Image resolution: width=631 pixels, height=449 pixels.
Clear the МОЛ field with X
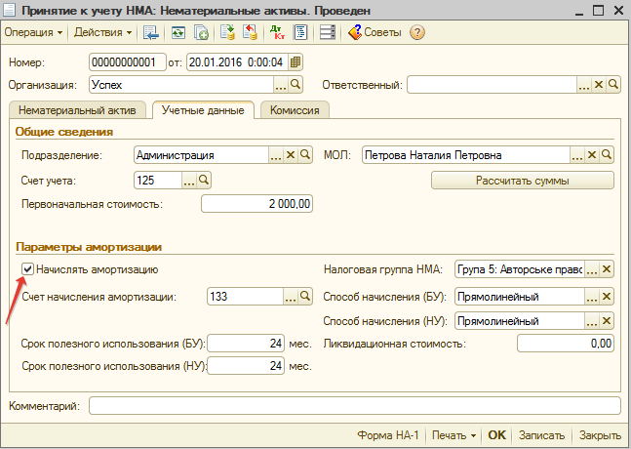point(592,155)
